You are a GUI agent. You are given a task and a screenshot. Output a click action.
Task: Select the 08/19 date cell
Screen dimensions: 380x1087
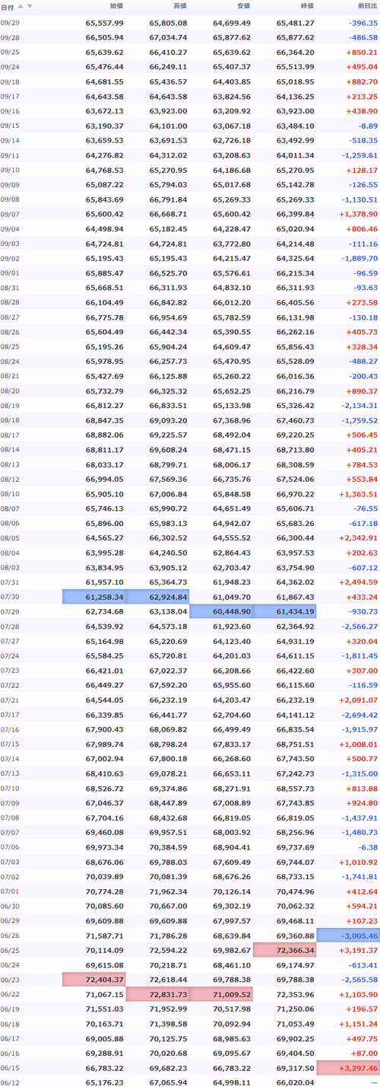pos(10,406)
